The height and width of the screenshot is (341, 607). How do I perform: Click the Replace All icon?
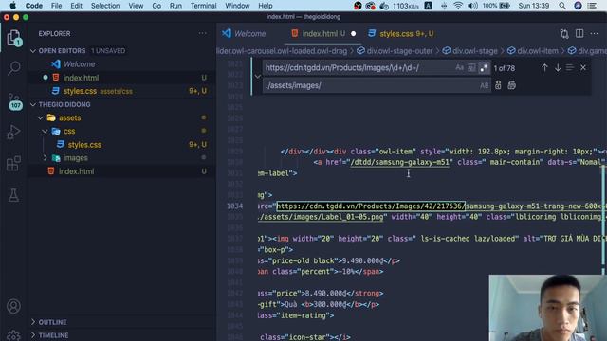tap(512, 85)
